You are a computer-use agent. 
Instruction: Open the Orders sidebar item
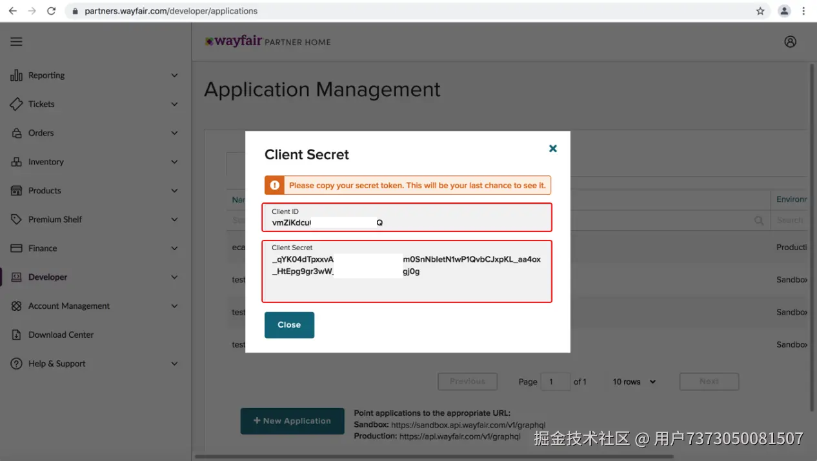(96, 133)
